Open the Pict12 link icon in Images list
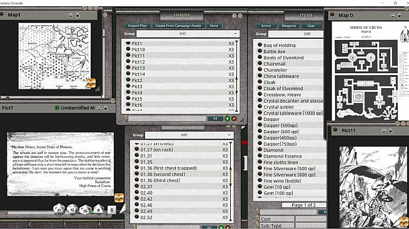The width and height of the screenshot is (409, 229). pyautogui.click(x=128, y=61)
